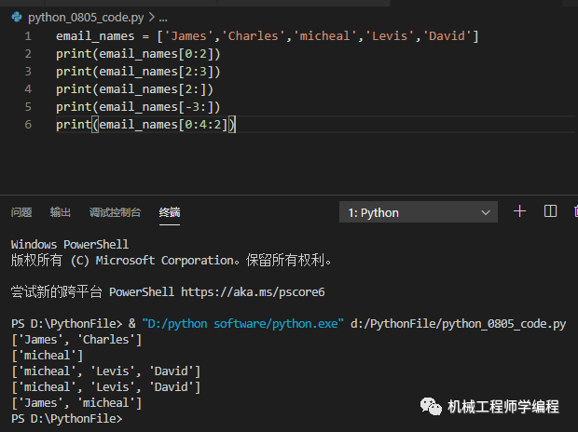Click line number 5 in the gutter
This screenshot has height=432, width=578.
click(x=28, y=107)
